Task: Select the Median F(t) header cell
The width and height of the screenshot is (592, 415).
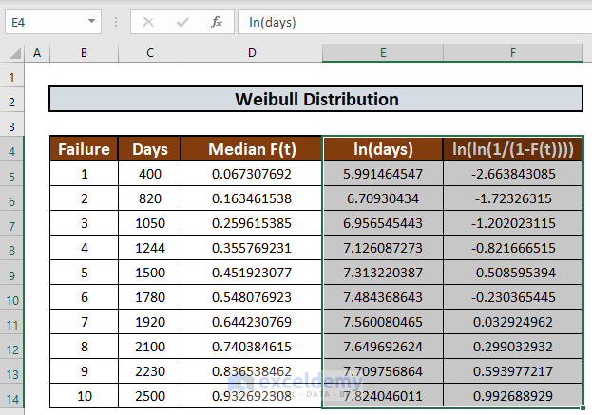Action: (252, 149)
